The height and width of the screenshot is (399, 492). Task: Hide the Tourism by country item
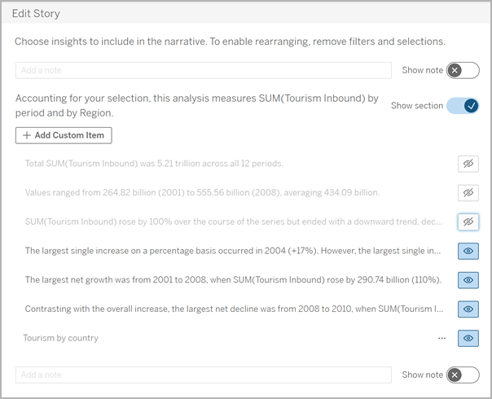[x=468, y=338]
